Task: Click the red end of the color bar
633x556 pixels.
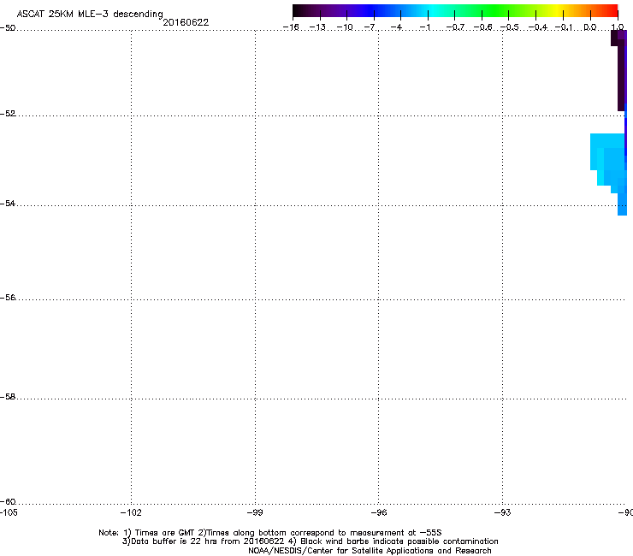Action: (610, 11)
